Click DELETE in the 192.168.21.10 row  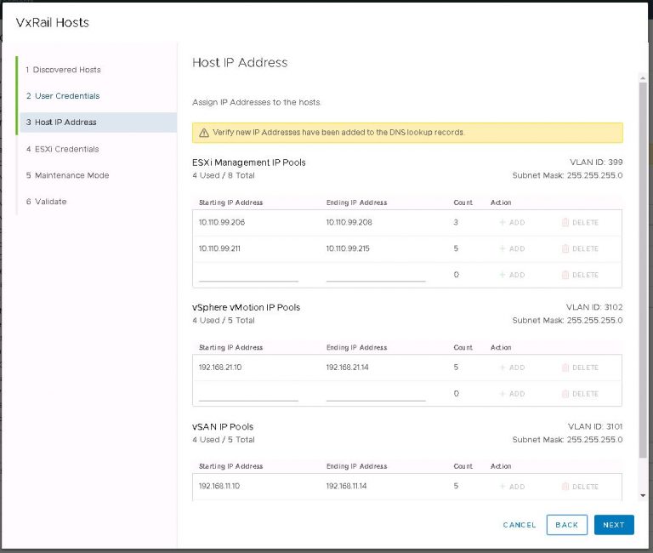[580, 368]
